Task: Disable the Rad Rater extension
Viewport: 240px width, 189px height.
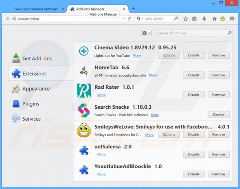Action: click(194, 95)
